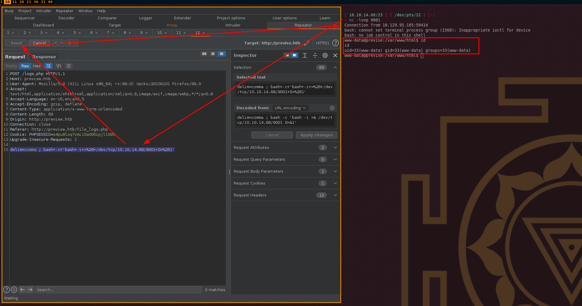Open Repeater help question mark icon
Viewport: 582px width, 306px height.
coord(335,43)
